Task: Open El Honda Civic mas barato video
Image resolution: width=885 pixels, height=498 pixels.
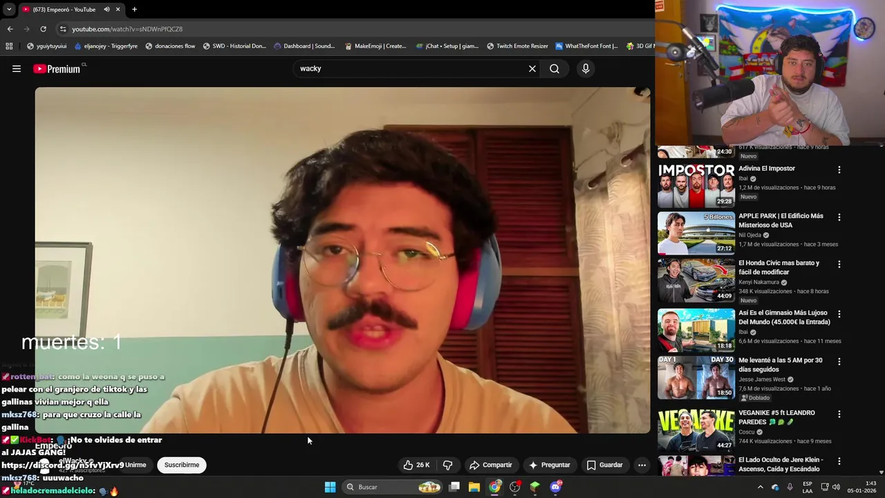Action: (779, 268)
